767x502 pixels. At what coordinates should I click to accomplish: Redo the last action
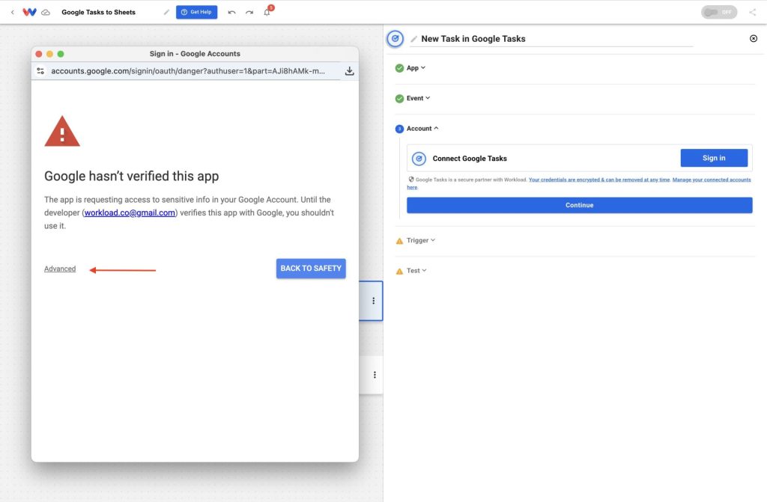249,12
